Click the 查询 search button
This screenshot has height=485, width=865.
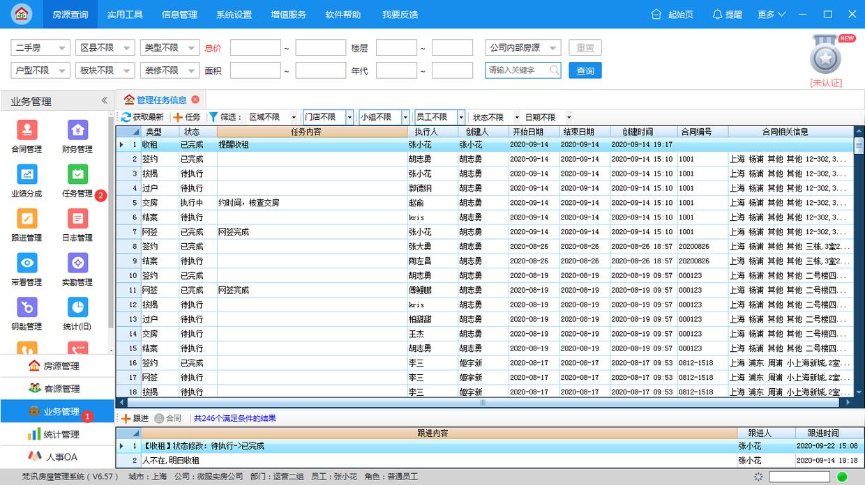point(585,70)
